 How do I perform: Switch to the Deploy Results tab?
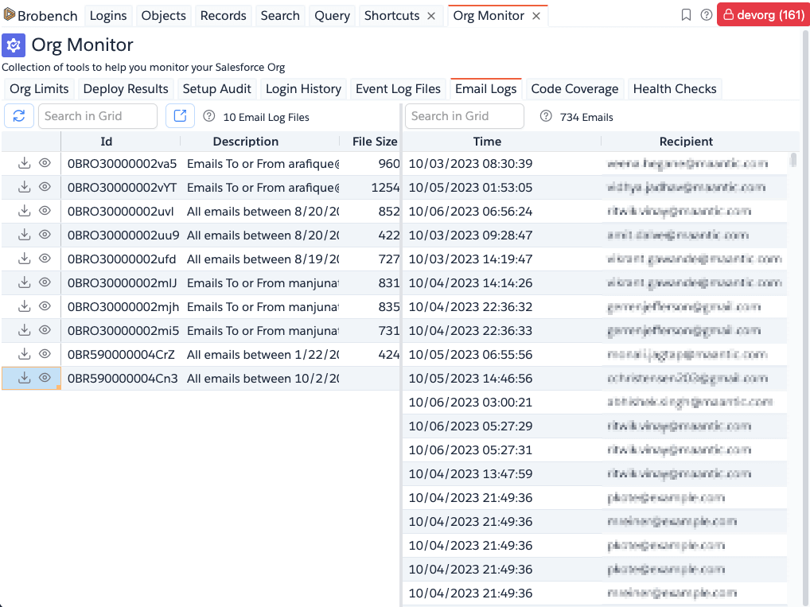click(126, 89)
